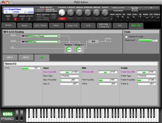The height and width of the screenshot is (123, 162).
Task: Open the Bass Type Peaking dropdown
Action: (69, 76)
